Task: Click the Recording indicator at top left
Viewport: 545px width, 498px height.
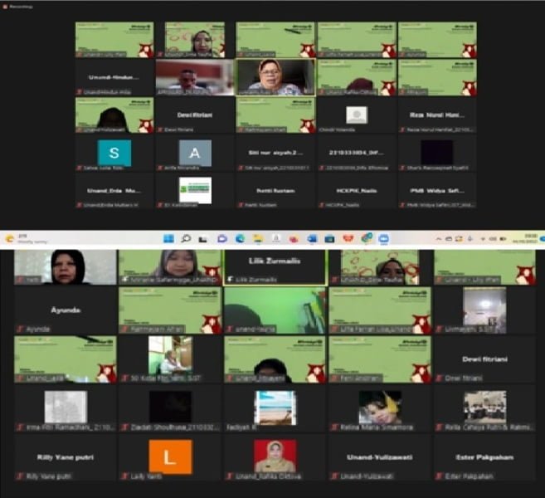Action: coord(21,5)
